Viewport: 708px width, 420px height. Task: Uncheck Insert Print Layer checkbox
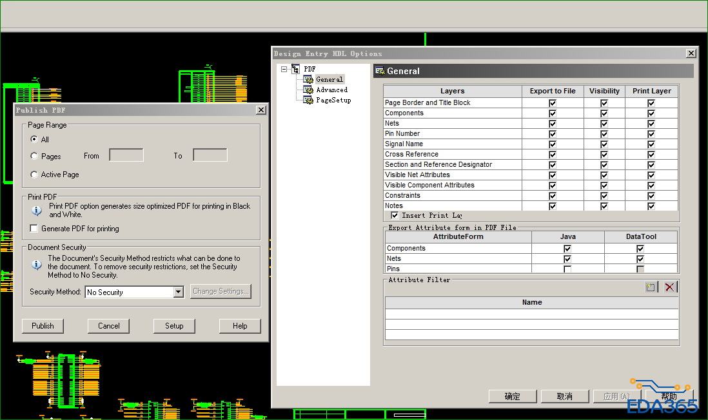click(x=395, y=215)
